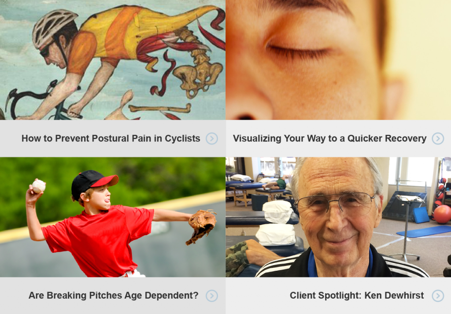This screenshot has height=314, width=451.
Task: Open the young baseball pitcher photo
Action: 112,217
